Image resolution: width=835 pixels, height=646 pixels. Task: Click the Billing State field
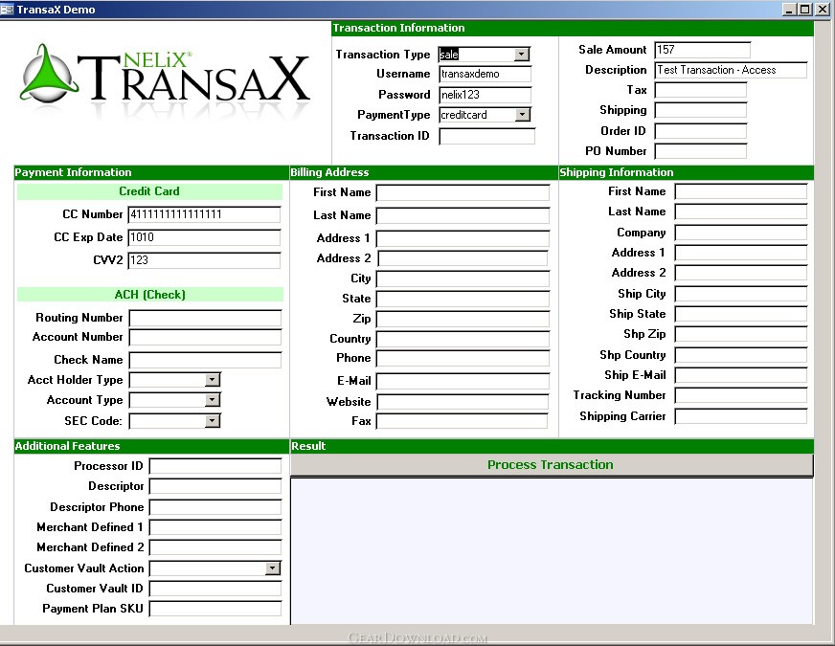point(463,299)
